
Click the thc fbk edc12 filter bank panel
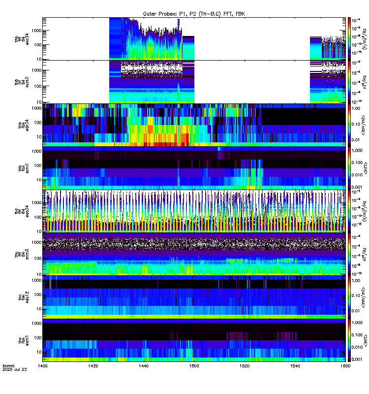click(194, 297)
